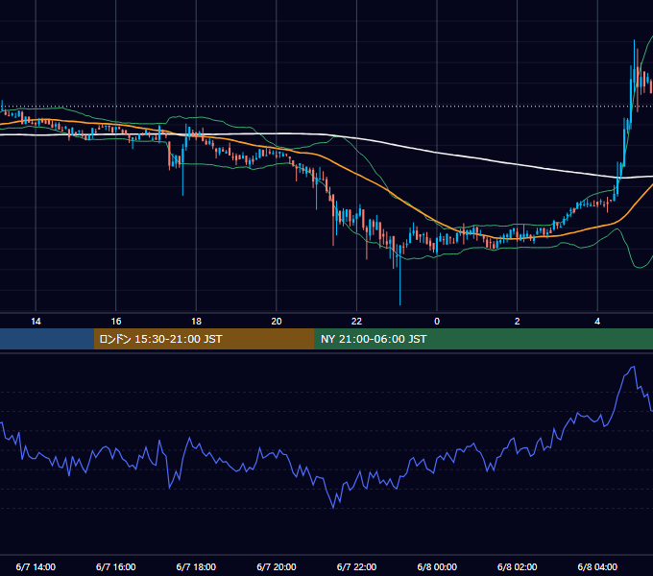Click the NY 21:00-06:00 JST session bar
The width and height of the screenshot is (653, 576).
(483, 339)
